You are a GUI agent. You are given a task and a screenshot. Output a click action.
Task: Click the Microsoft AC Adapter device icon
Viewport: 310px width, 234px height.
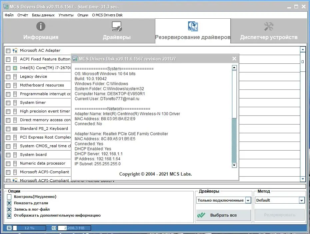pyautogui.click(x=15, y=50)
